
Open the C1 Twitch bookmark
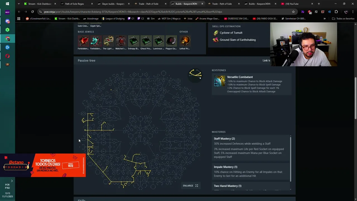click(131, 19)
